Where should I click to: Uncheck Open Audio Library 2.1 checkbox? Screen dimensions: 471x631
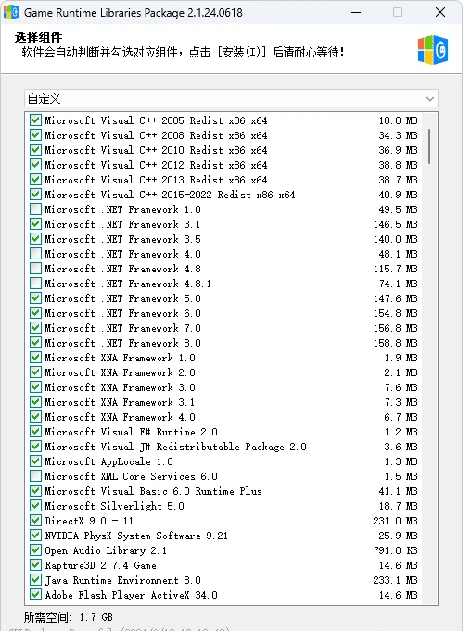[x=35, y=550]
